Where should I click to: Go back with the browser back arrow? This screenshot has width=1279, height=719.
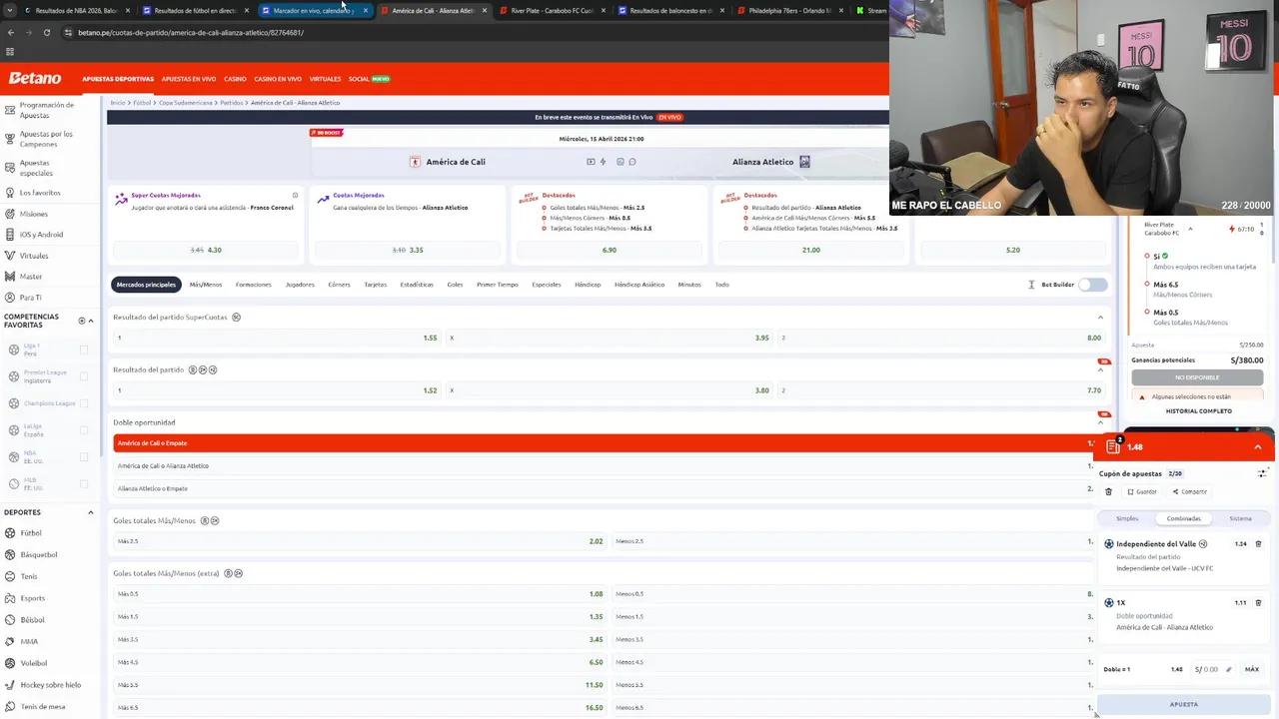(x=11, y=32)
